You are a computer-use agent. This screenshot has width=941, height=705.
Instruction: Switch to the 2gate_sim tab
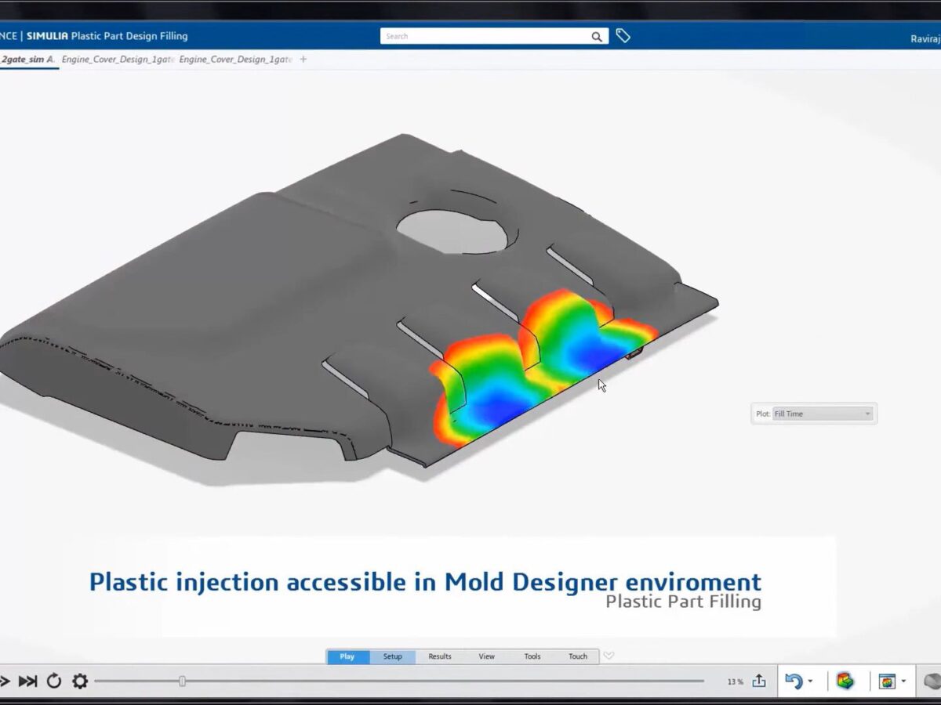click(x=28, y=60)
